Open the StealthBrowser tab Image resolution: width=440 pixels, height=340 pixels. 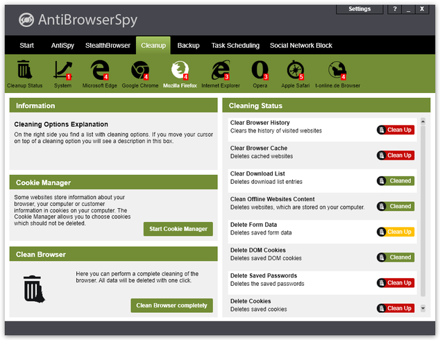108,45
